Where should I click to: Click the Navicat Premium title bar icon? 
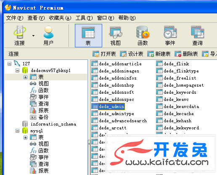8,8
